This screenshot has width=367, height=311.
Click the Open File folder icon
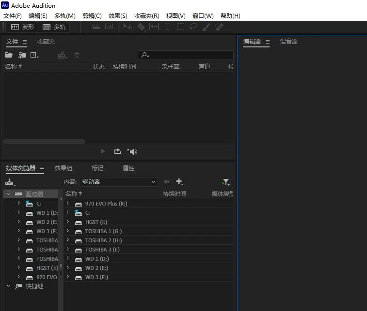[9, 55]
